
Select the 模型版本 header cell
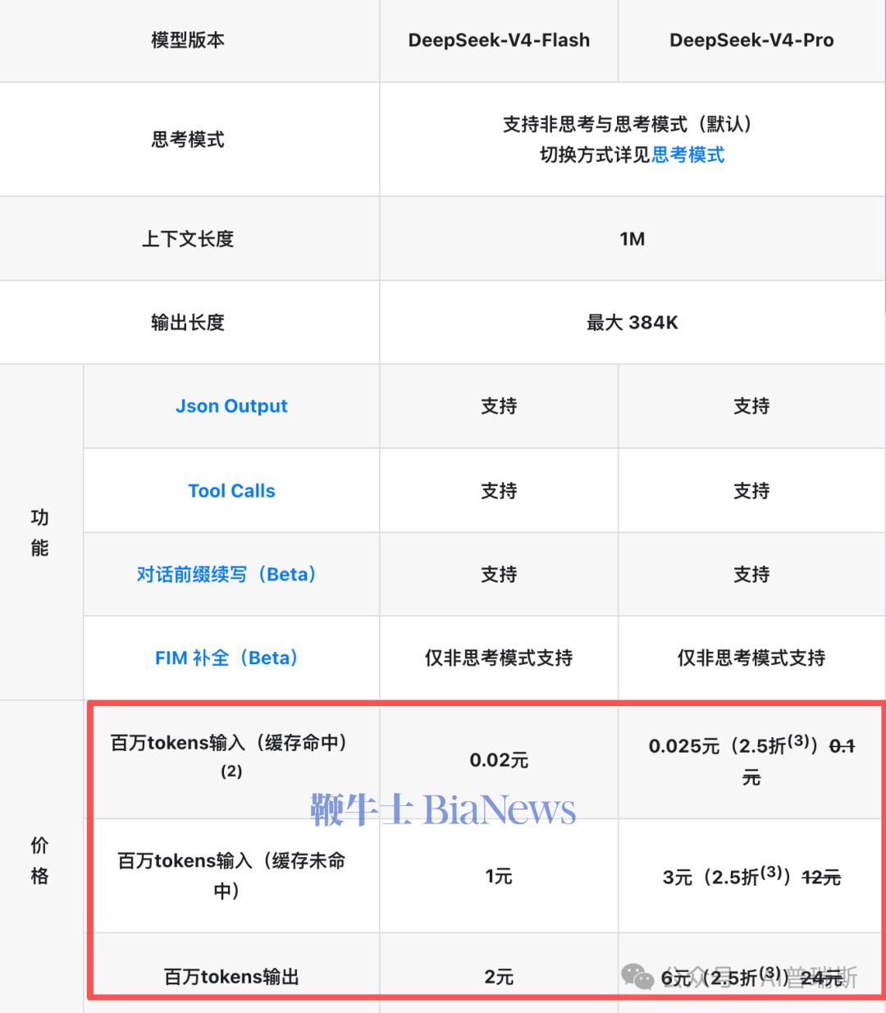point(188,40)
